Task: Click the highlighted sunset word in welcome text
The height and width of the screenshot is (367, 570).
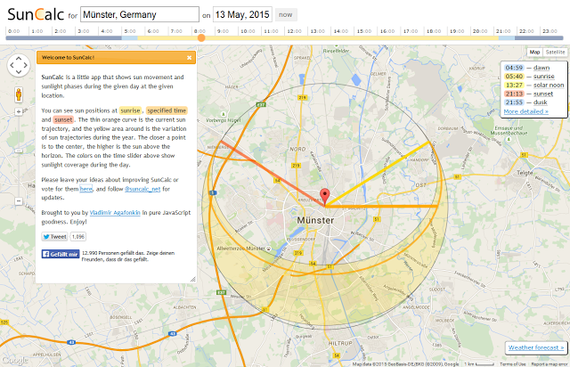Action: [x=63, y=119]
